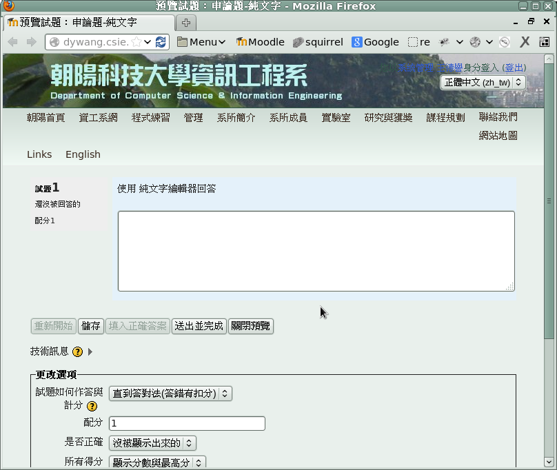Click the Google bookmark in the toolbar
557x470 pixels.
pyautogui.click(x=375, y=42)
